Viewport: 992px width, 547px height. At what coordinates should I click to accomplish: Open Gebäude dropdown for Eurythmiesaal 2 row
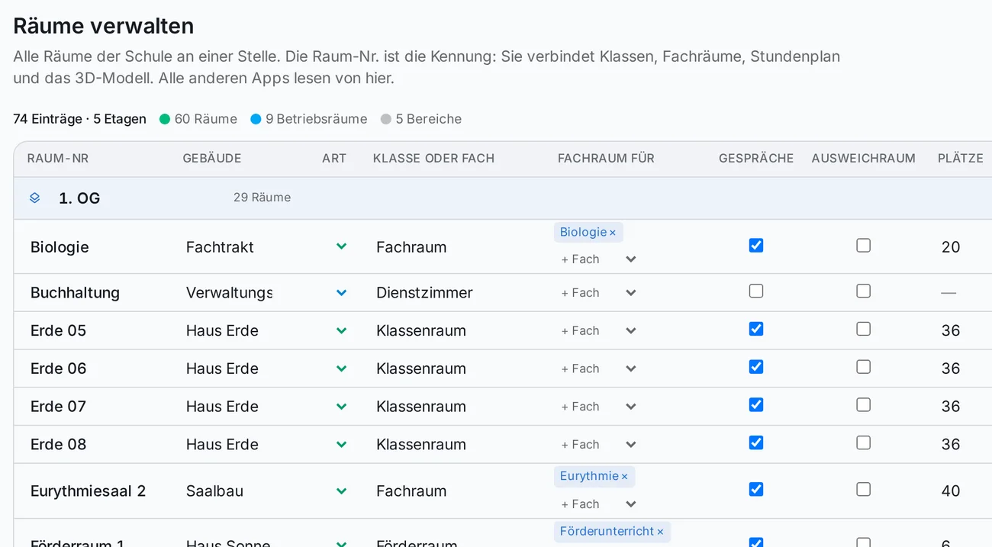point(342,491)
